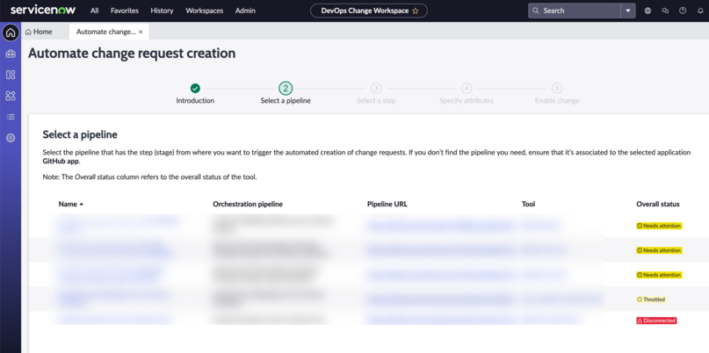Click the Introduction step label
709x353 pixels.
click(195, 101)
